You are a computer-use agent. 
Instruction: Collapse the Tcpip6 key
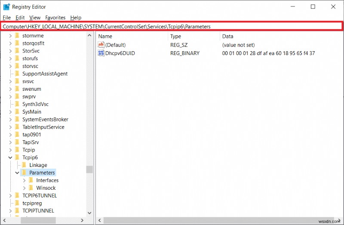click(10, 157)
